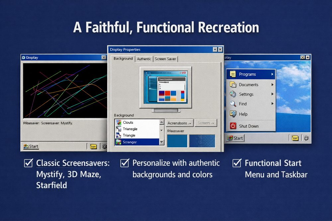Expand the Settings submenu arrow
332x221 pixels.
[272, 94]
